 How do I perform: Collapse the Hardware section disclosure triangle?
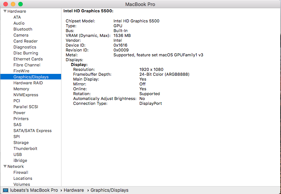[x=5, y=11]
